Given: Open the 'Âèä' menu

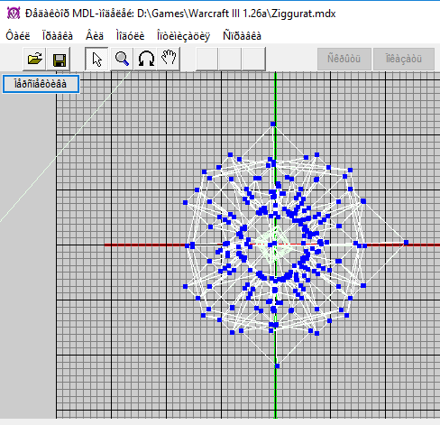Looking at the screenshot, I should tap(95, 36).
